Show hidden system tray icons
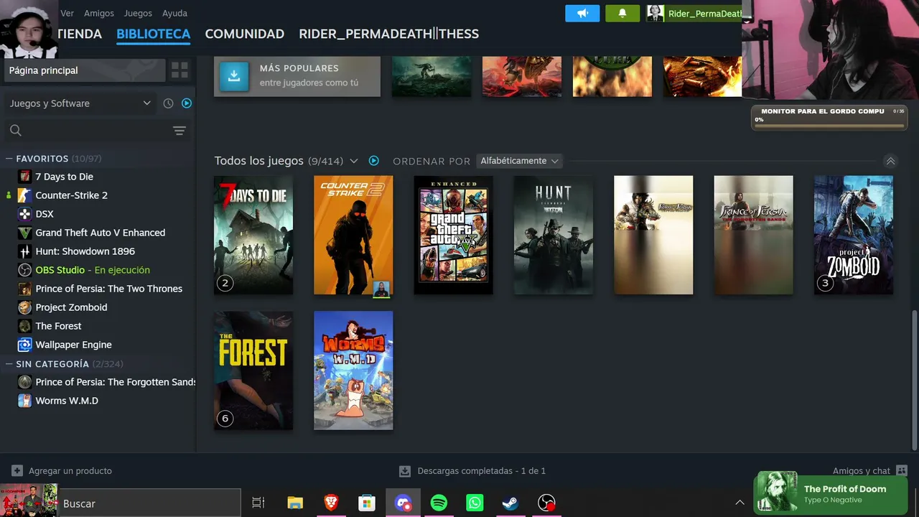The height and width of the screenshot is (517, 919). point(740,503)
